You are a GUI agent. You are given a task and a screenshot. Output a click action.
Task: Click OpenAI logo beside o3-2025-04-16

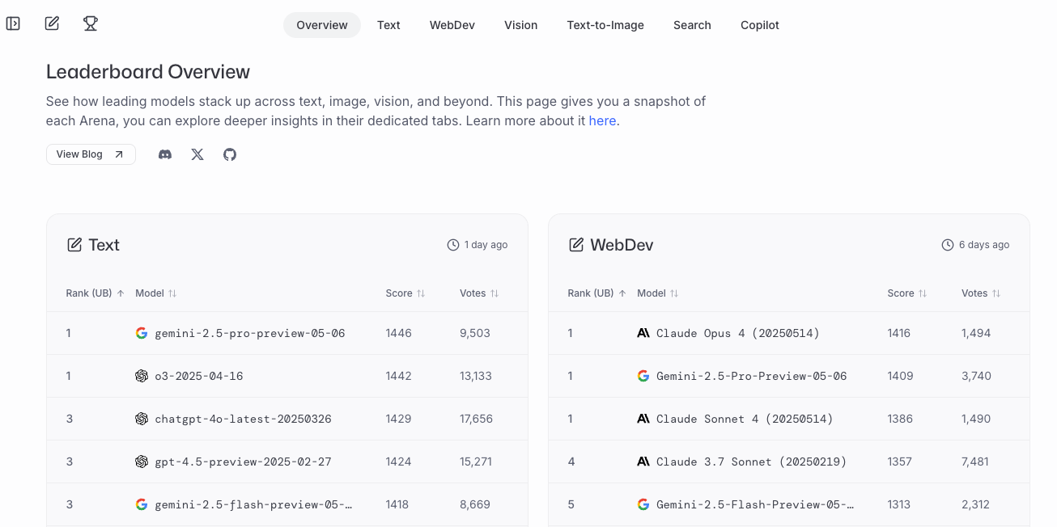142,376
